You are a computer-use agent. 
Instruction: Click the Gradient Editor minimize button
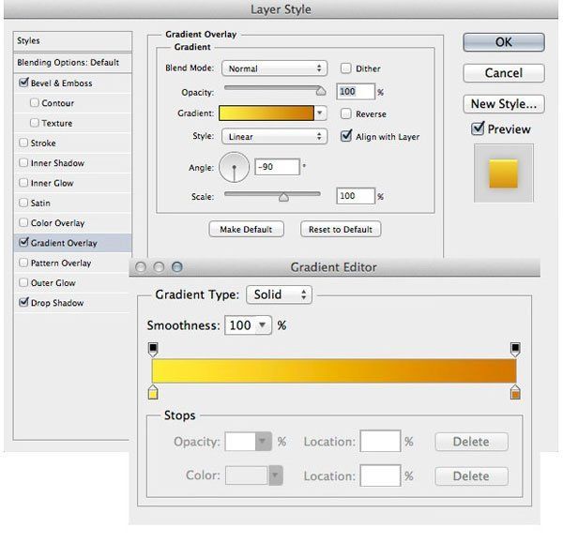[x=159, y=267]
